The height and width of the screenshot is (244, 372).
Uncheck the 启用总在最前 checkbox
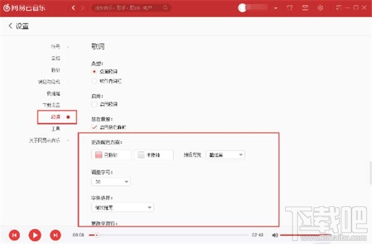tap(94, 127)
